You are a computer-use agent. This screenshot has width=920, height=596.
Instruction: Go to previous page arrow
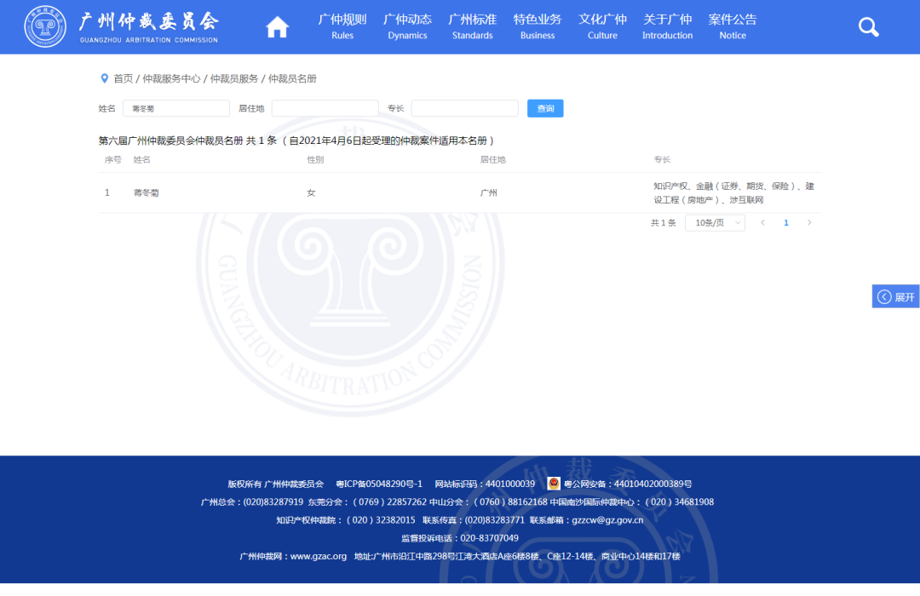tap(762, 223)
